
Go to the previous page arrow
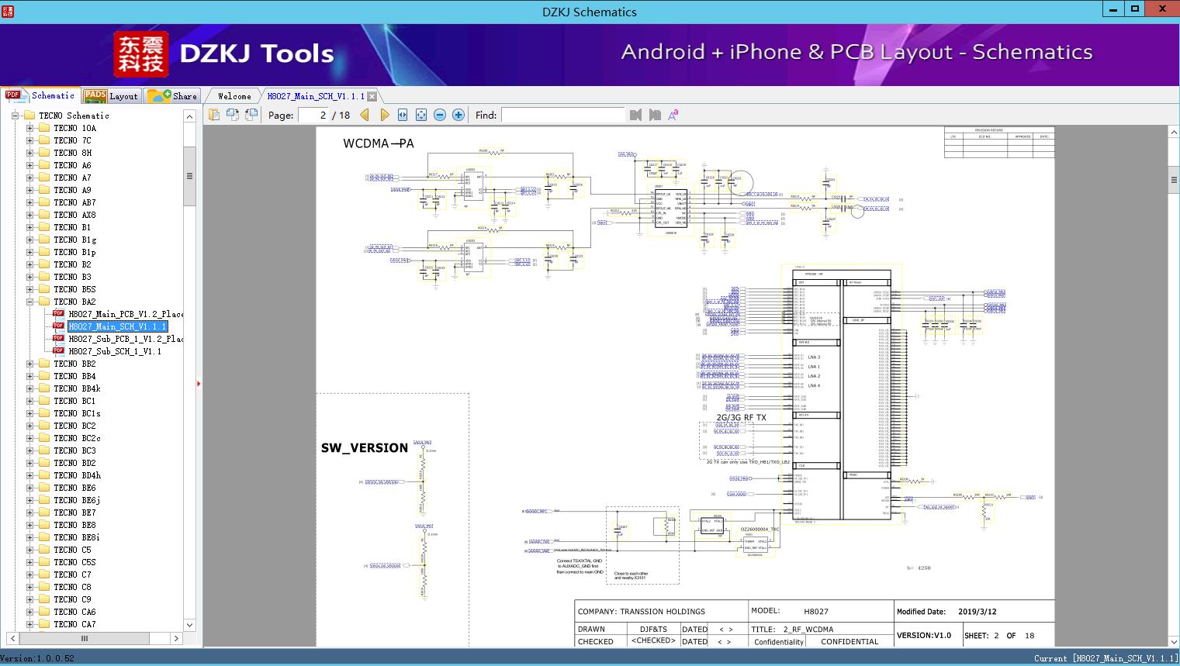365,115
